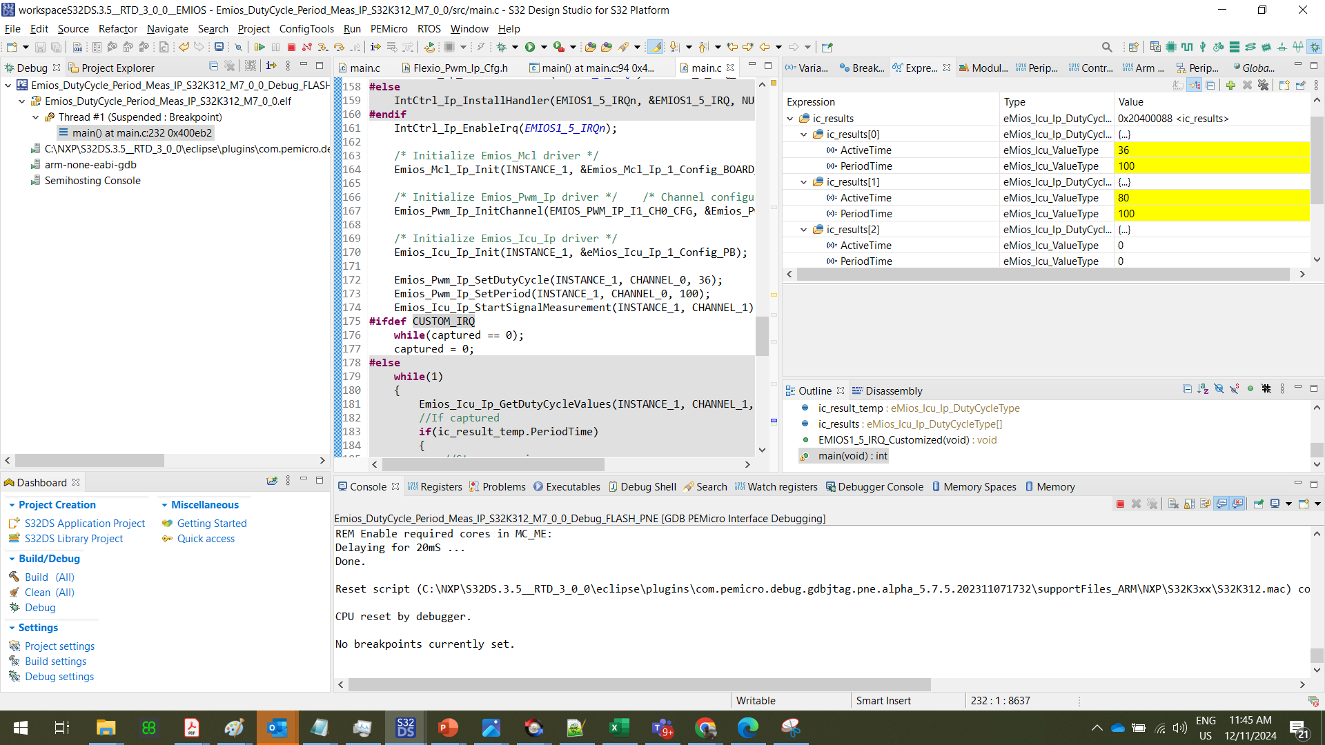Image resolution: width=1325 pixels, height=745 pixels.
Task: Click Build settings link
Action: pyautogui.click(x=55, y=662)
